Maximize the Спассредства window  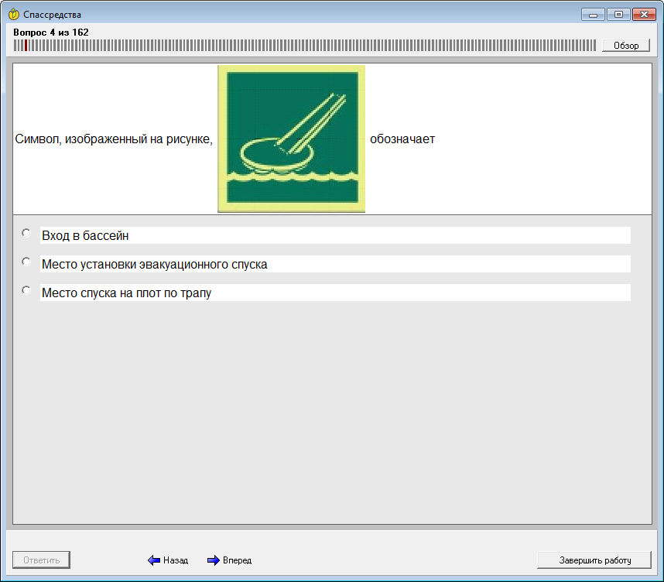click(618, 15)
